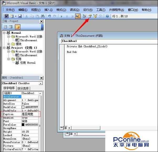Viewport: 158px width, 152px height.
Task: Collapse the Project (文档 1) tree node
Action: [4, 48]
